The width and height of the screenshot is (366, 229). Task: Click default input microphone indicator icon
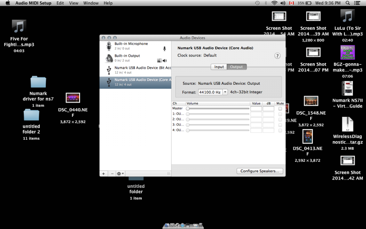click(x=165, y=49)
